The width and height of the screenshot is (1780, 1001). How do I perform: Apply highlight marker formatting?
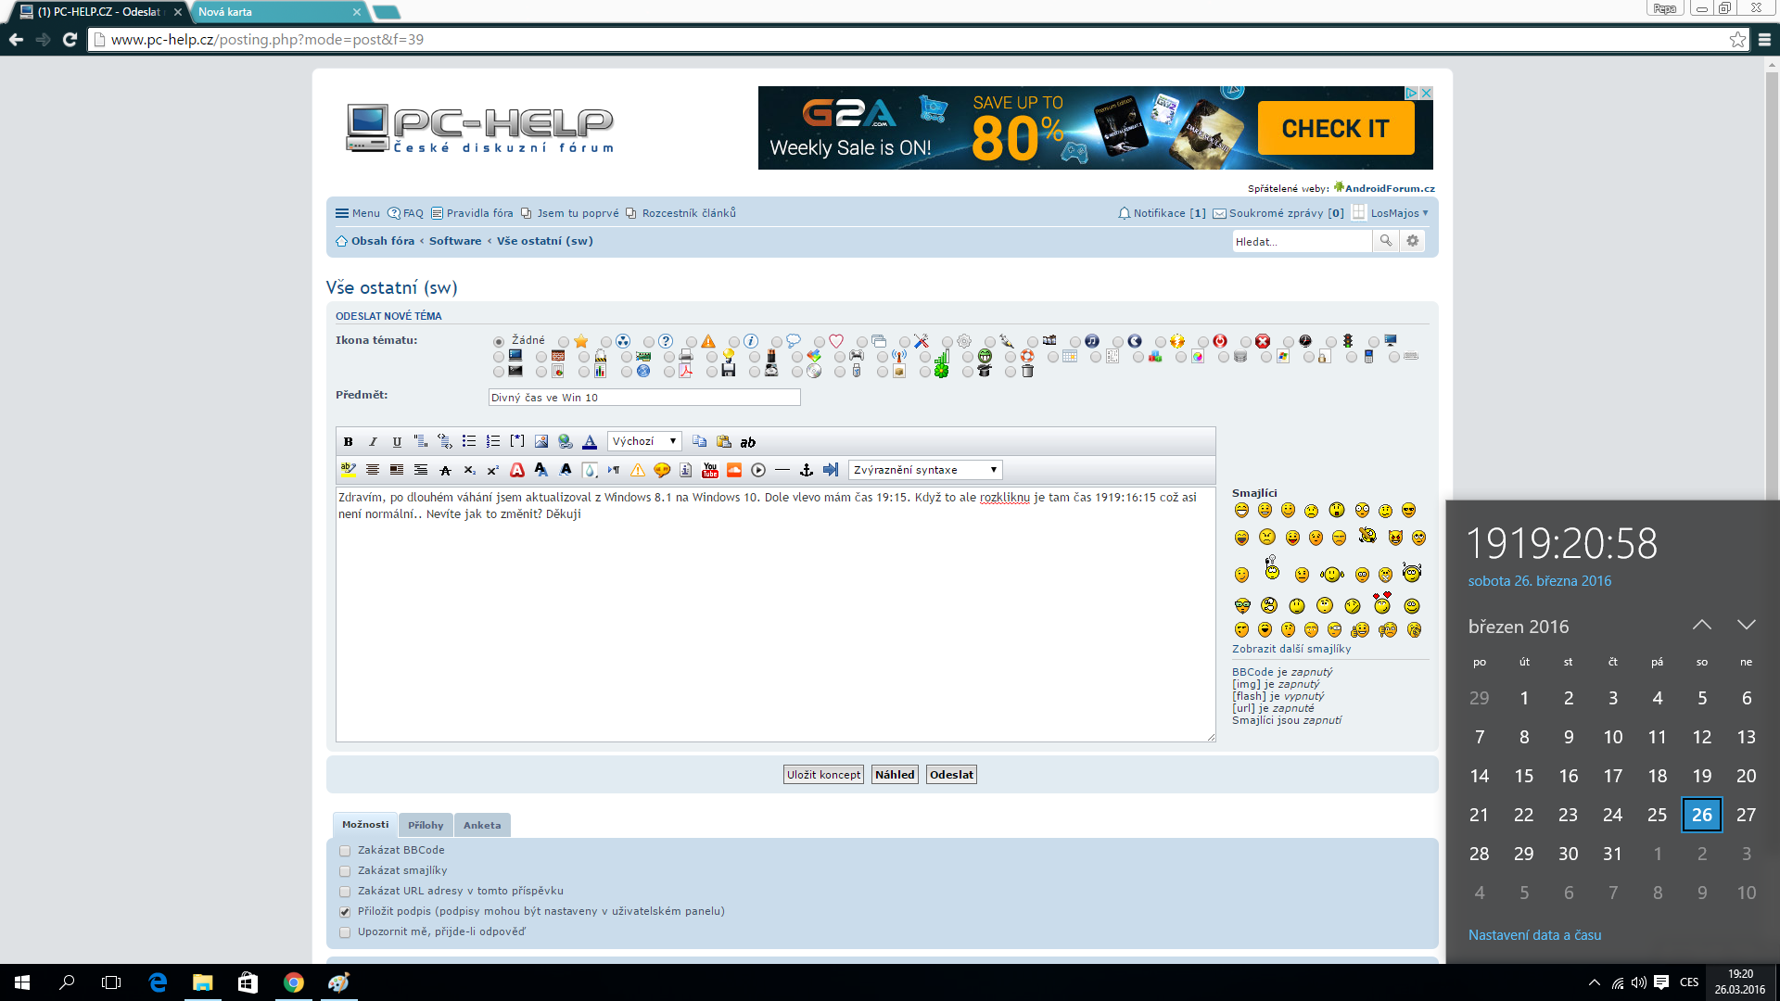[349, 470]
